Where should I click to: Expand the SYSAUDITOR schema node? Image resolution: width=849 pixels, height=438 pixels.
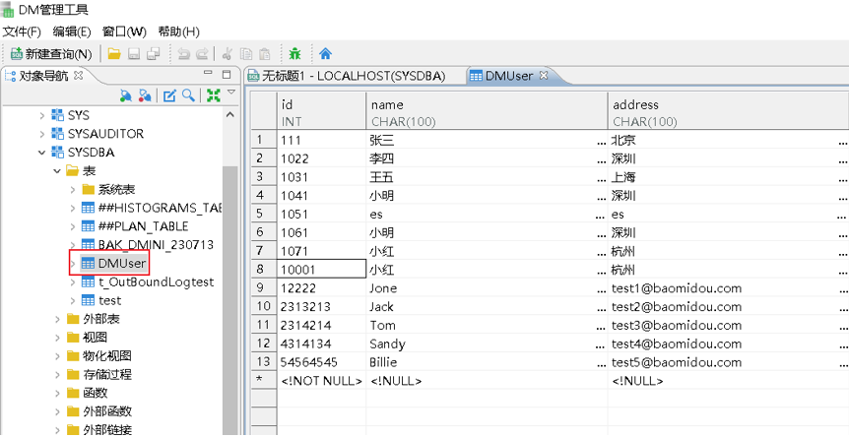(41, 134)
